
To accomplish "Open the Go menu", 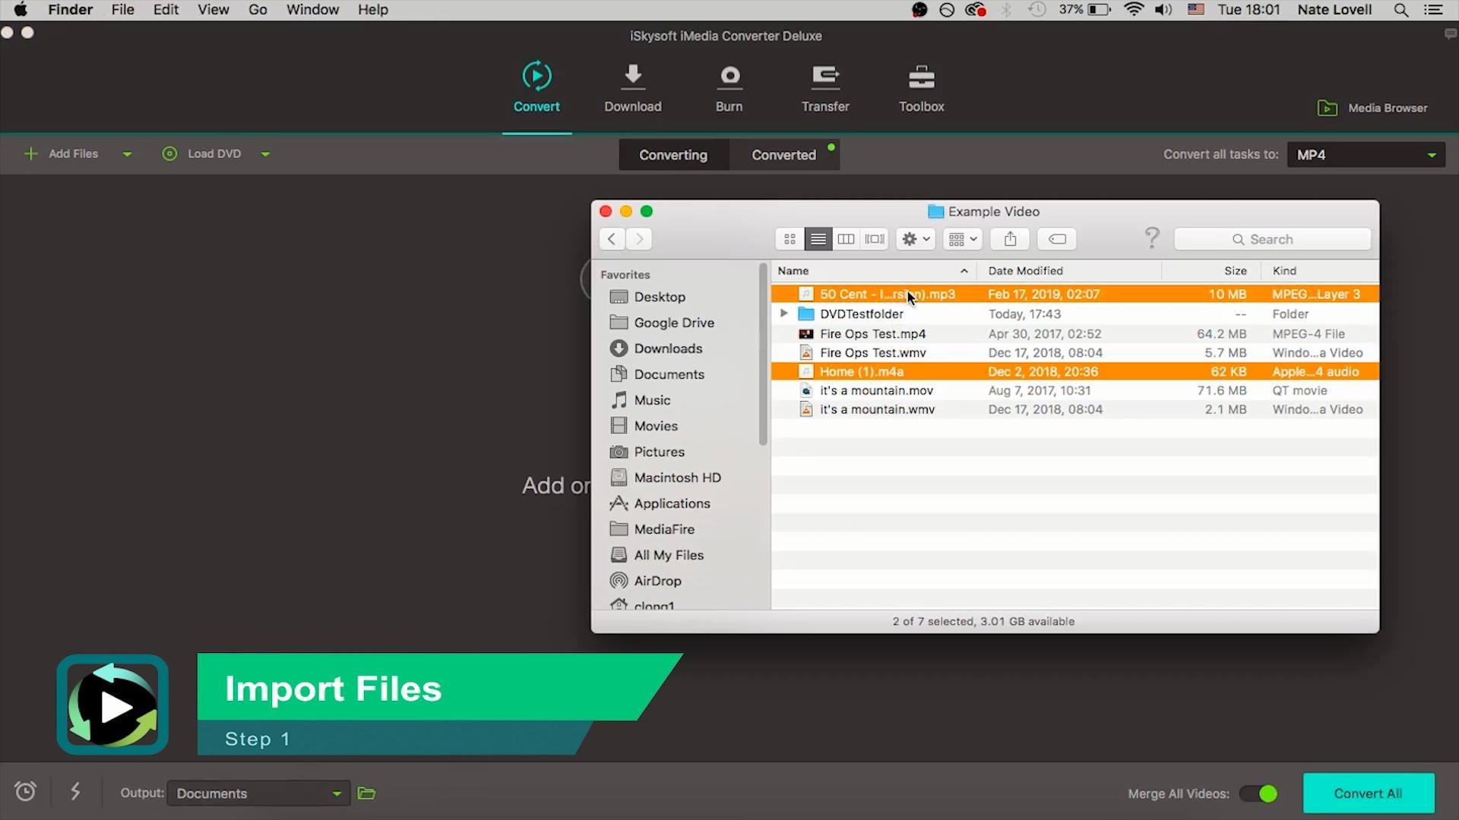I will point(258,10).
